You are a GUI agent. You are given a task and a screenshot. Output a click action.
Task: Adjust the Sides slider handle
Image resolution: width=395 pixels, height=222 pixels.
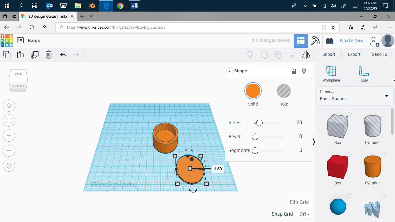tap(259, 123)
